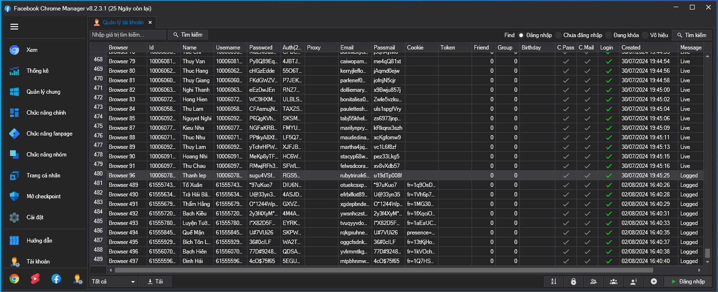Image resolution: width=718 pixels, height=292 pixels.
Task: Click the Facebook icon in sidebar footer
Action: pyautogui.click(x=56, y=279)
